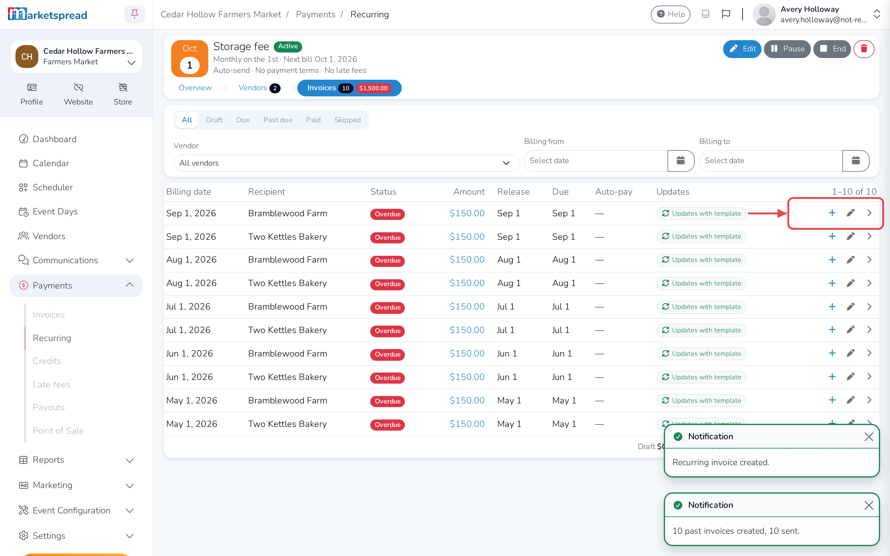The image size is (890, 556).
Task: Open Credits in Payments submenu
Action: 47,361
